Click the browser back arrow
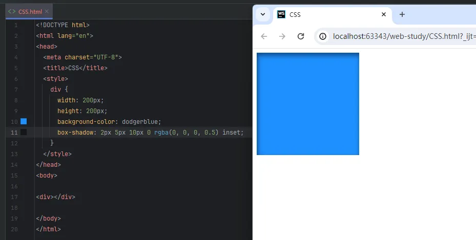Screen dimensions: 476x240 coord(264,36)
